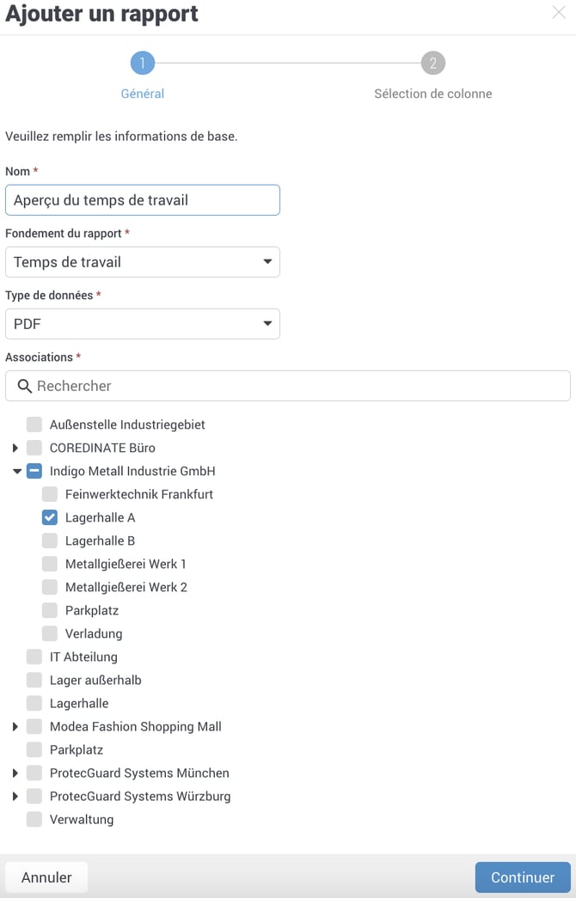Click inside the Nom input field
This screenshot has height=898, width=576.
[142, 200]
